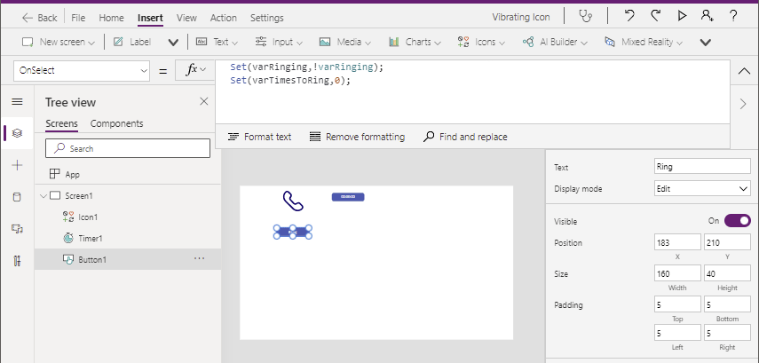
Task: Open Tree view layers icon in left rail
Action: 17,133
